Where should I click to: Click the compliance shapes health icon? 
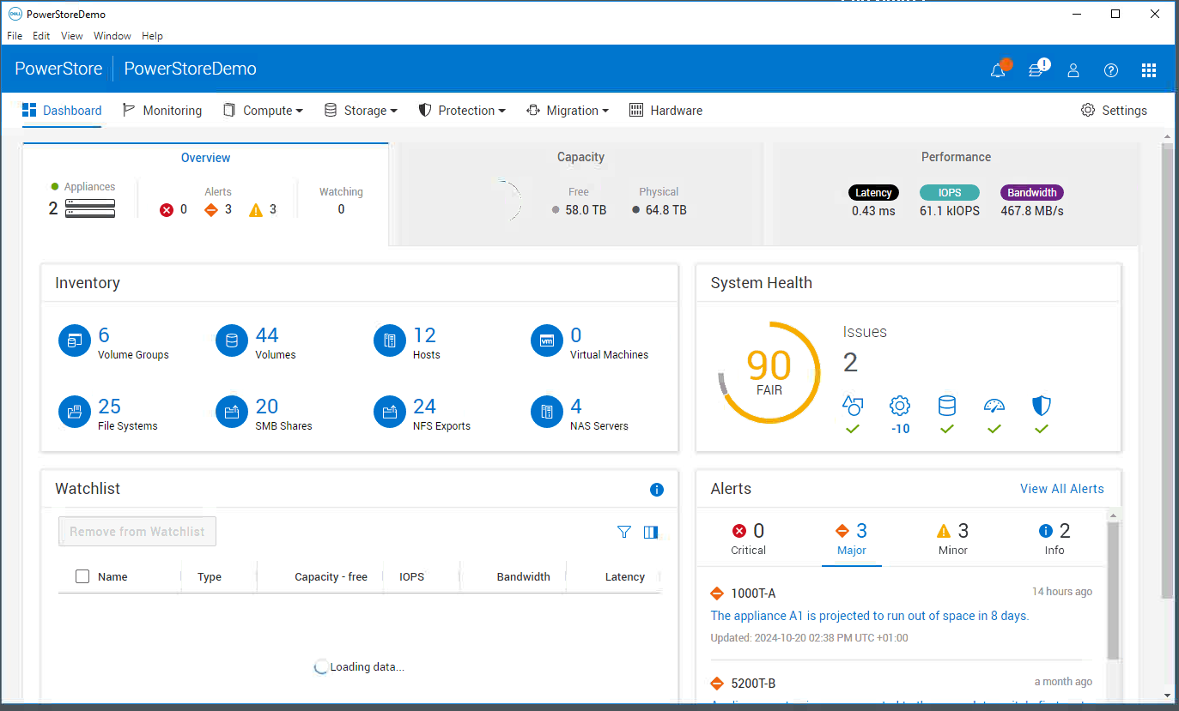click(852, 406)
